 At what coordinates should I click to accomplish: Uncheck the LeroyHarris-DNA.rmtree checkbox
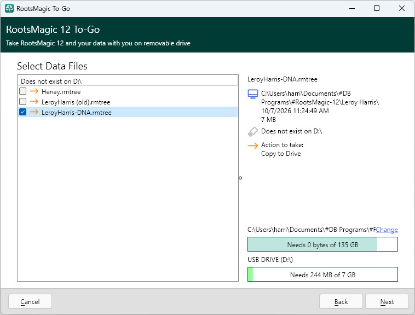point(23,112)
